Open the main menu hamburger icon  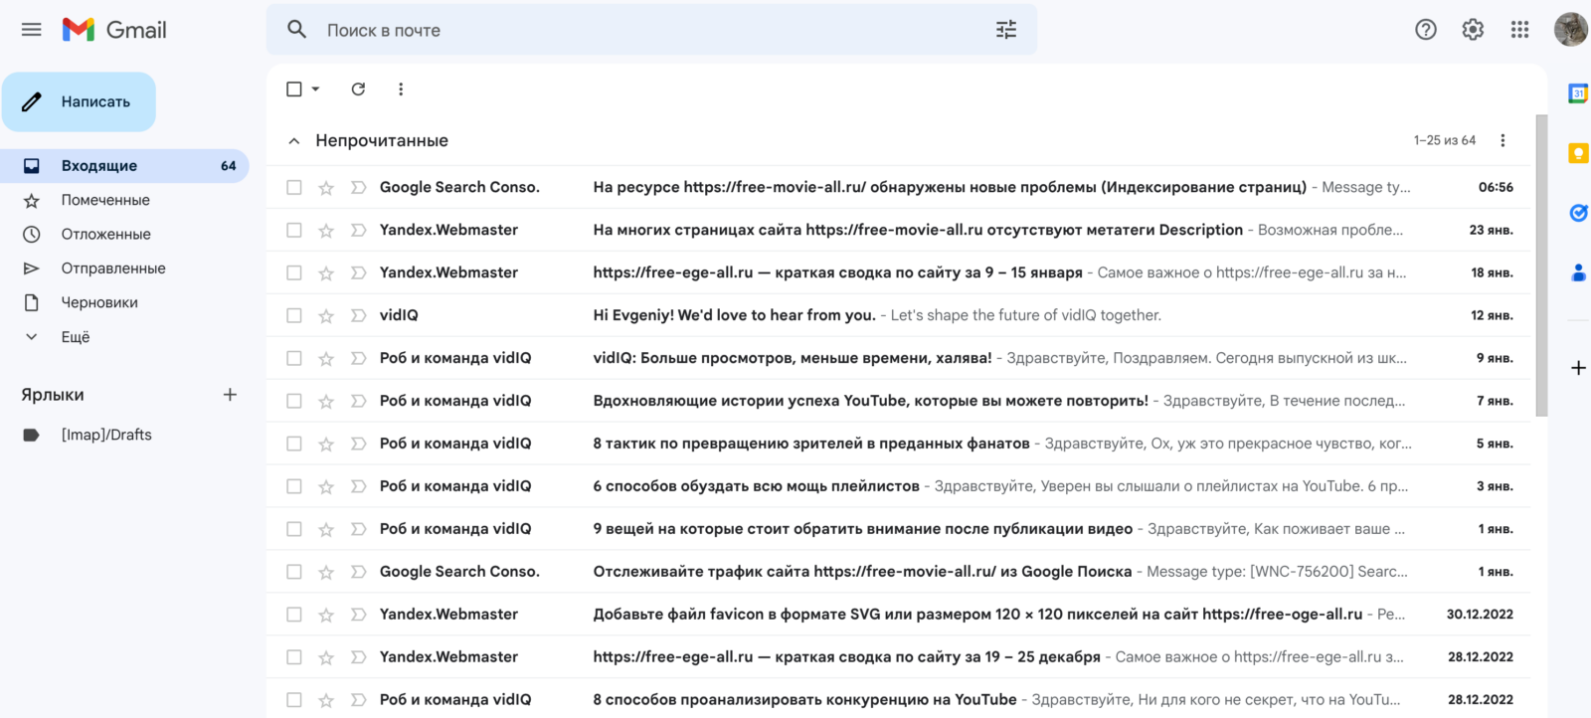pos(32,30)
